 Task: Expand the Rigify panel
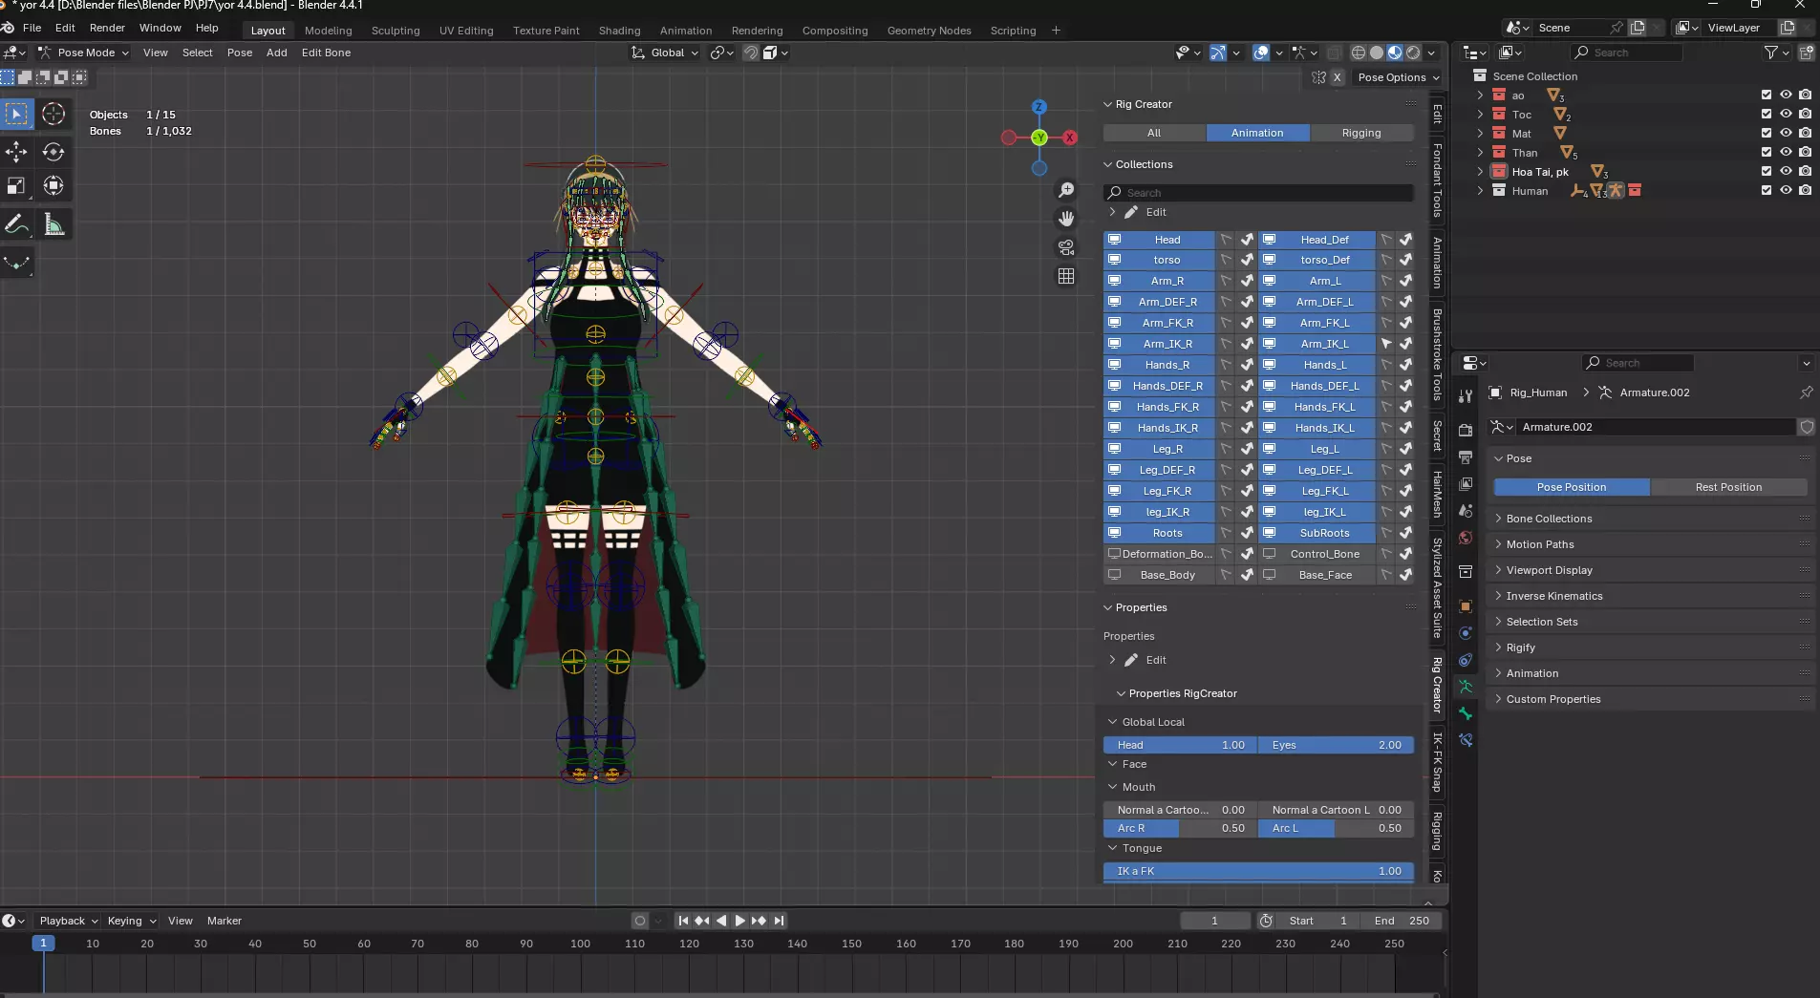click(x=1521, y=648)
